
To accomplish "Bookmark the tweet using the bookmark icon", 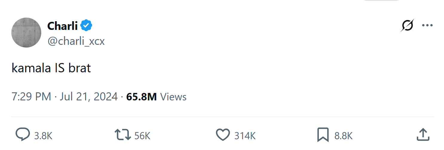I will pyautogui.click(x=323, y=135).
